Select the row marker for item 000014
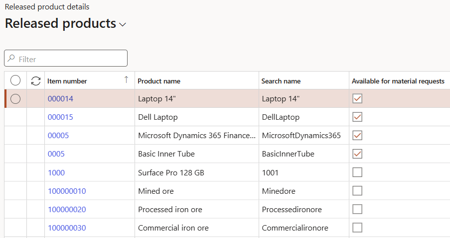450x238 pixels. (15, 99)
